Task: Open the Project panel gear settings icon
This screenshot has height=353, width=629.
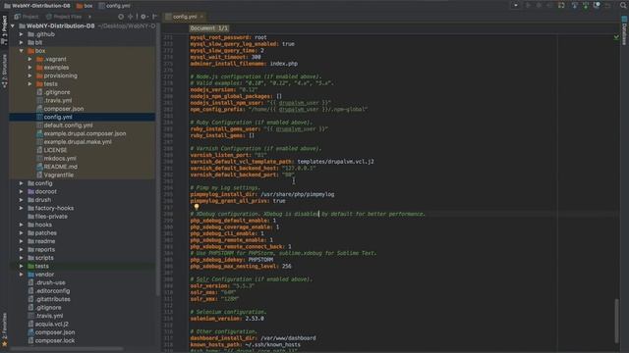Action: [x=143, y=17]
